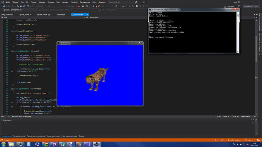Click the Undo arrow icon
Image resolution: width=262 pixels, height=147 pixels.
[28, 6]
